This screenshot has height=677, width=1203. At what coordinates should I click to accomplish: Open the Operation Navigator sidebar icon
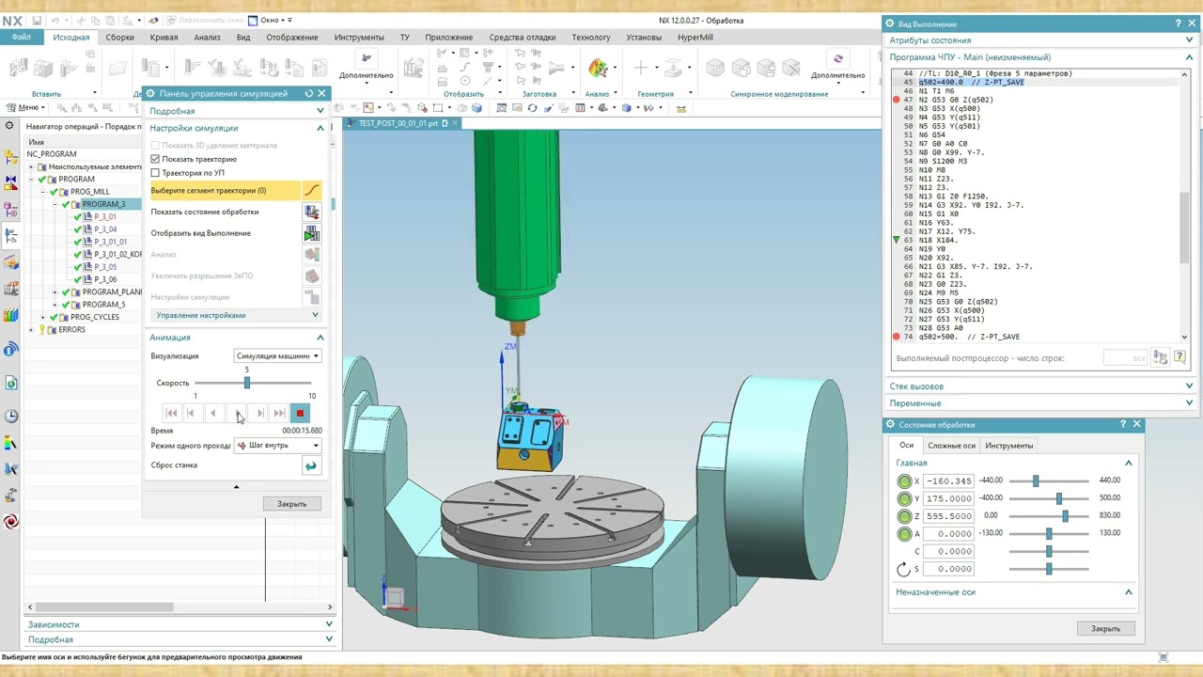(x=11, y=236)
